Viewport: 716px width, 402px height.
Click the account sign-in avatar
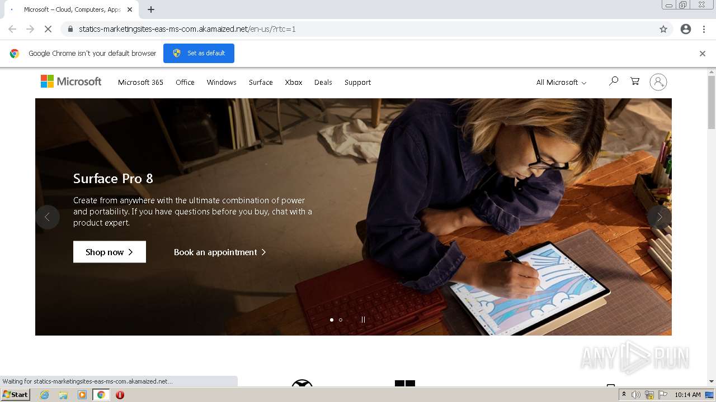click(x=658, y=82)
